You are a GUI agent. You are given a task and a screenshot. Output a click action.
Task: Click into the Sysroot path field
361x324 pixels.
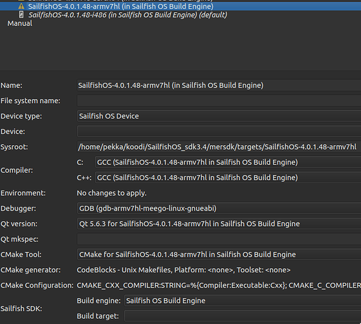pyautogui.click(x=219, y=147)
